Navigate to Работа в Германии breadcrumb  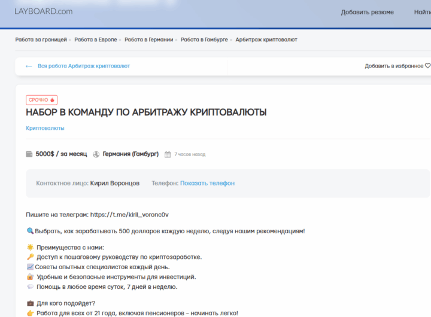coord(148,39)
